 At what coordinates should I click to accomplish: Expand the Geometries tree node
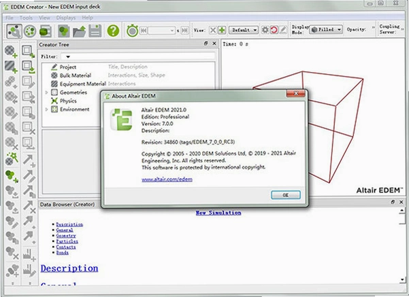coord(46,92)
